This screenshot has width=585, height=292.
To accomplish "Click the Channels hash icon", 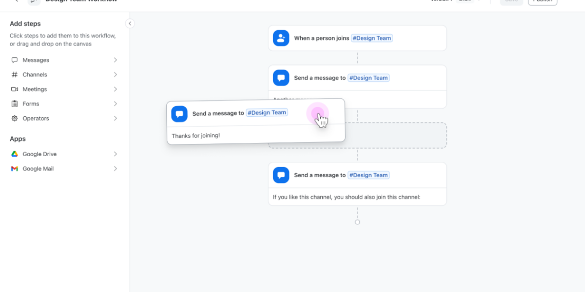I will pyautogui.click(x=14, y=75).
